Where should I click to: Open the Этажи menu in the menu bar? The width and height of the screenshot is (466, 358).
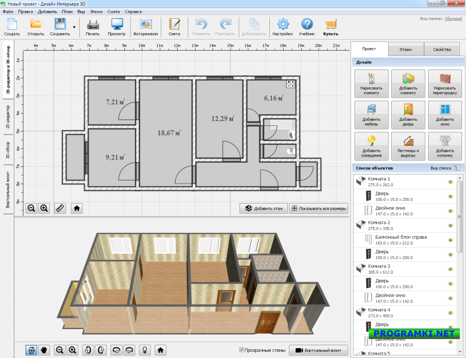pyautogui.click(x=96, y=11)
